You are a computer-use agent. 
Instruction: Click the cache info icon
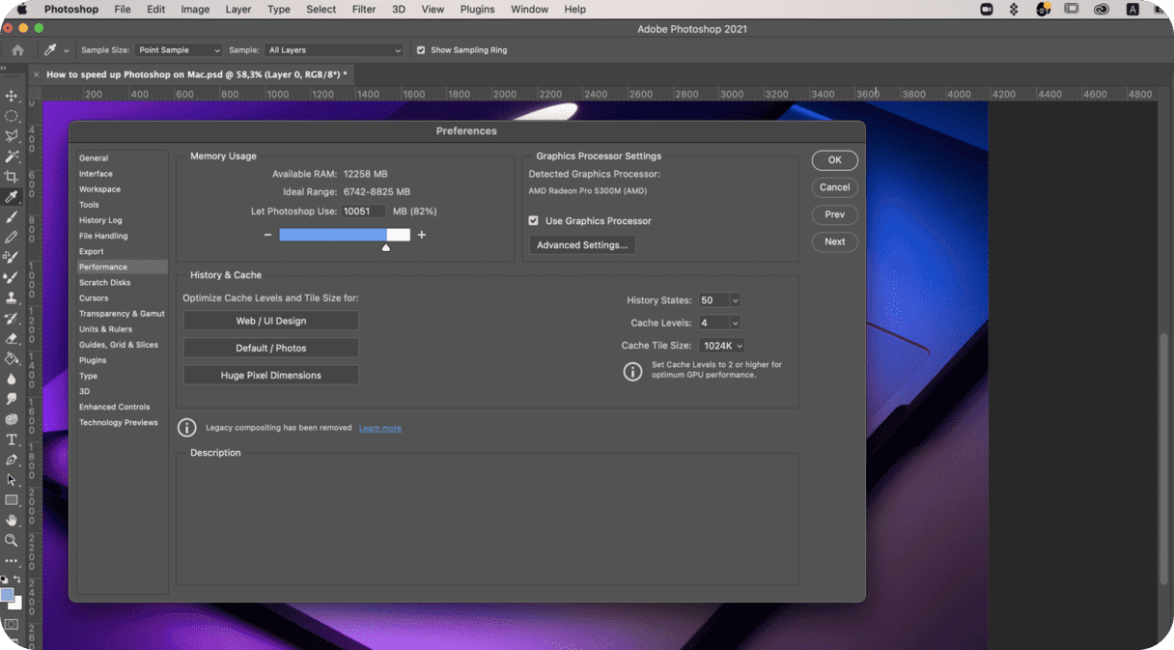[632, 371]
